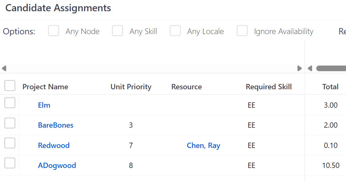Click the left-pane scroll left arrow
Image resolution: width=346 pixels, height=182 pixels.
(4, 68)
